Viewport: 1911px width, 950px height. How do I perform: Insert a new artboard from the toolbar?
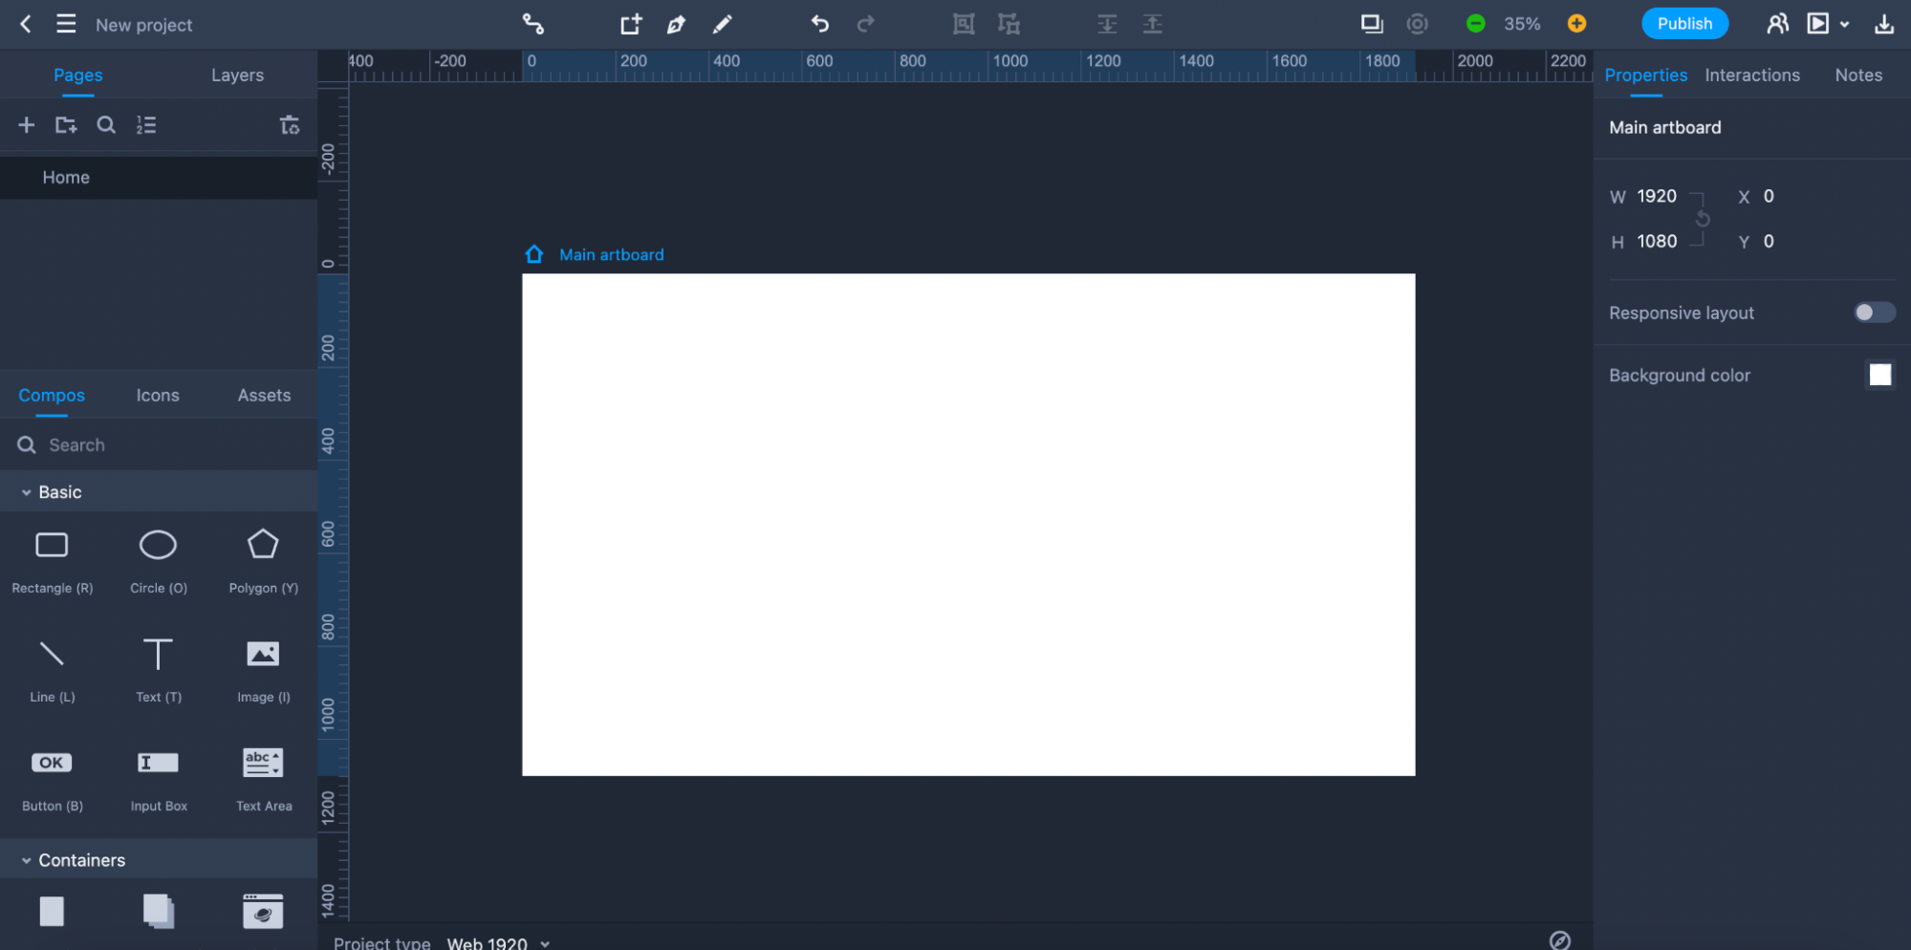pos(630,25)
